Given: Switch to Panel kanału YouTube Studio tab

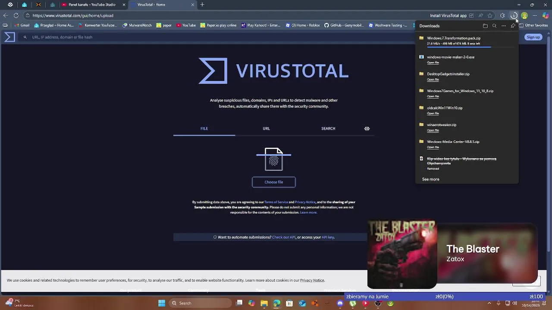Looking at the screenshot, I should [92, 5].
